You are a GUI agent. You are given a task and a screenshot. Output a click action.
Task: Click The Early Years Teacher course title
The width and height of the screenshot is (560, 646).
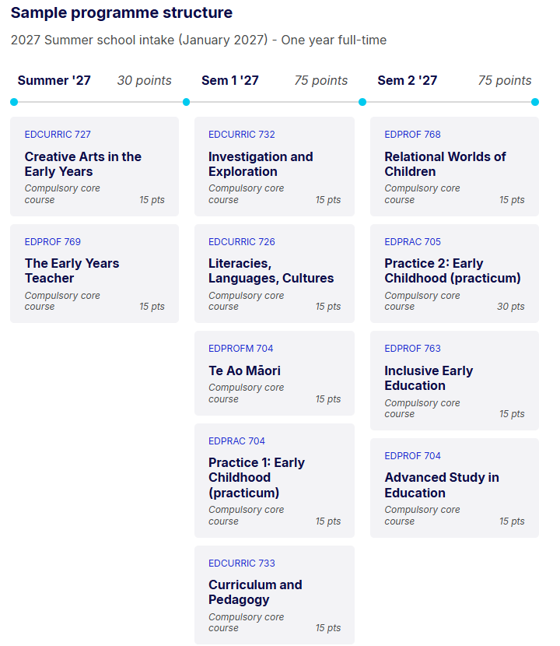pyautogui.click(x=72, y=271)
